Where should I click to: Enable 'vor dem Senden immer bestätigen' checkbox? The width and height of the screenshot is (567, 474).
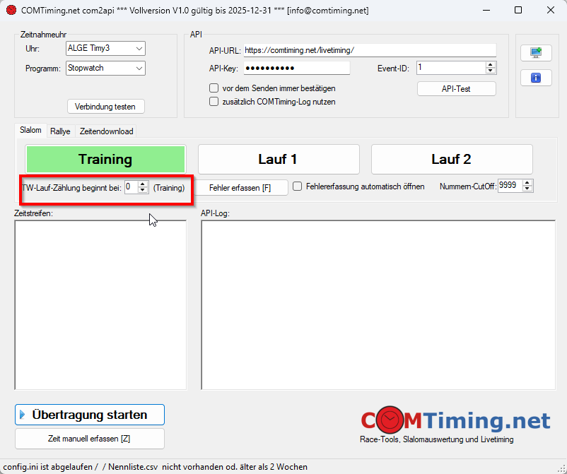point(214,88)
